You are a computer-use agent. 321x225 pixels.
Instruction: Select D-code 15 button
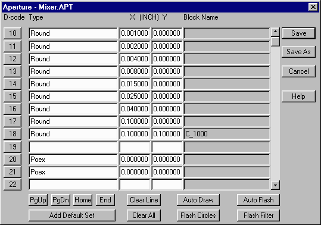pos(13,96)
